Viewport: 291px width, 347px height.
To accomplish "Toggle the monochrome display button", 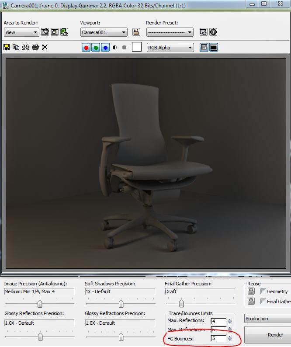I will point(124,47).
